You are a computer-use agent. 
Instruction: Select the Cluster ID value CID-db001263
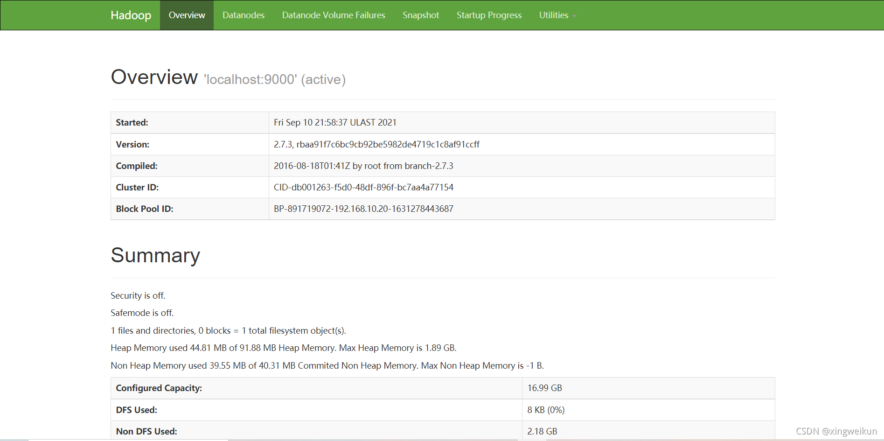[363, 187]
